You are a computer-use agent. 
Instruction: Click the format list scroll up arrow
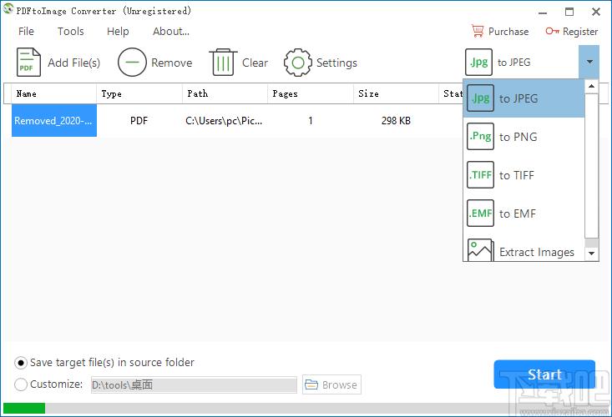click(591, 86)
